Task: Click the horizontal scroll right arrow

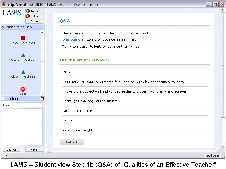Action: point(218,150)
